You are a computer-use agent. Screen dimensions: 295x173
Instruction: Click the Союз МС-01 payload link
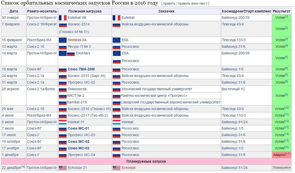tap(78, 128)
